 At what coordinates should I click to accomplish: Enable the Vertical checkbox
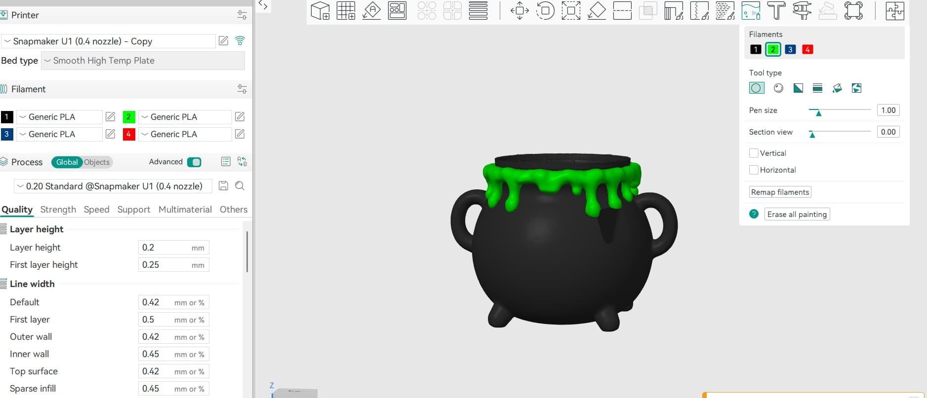click(x=754, y=153)
